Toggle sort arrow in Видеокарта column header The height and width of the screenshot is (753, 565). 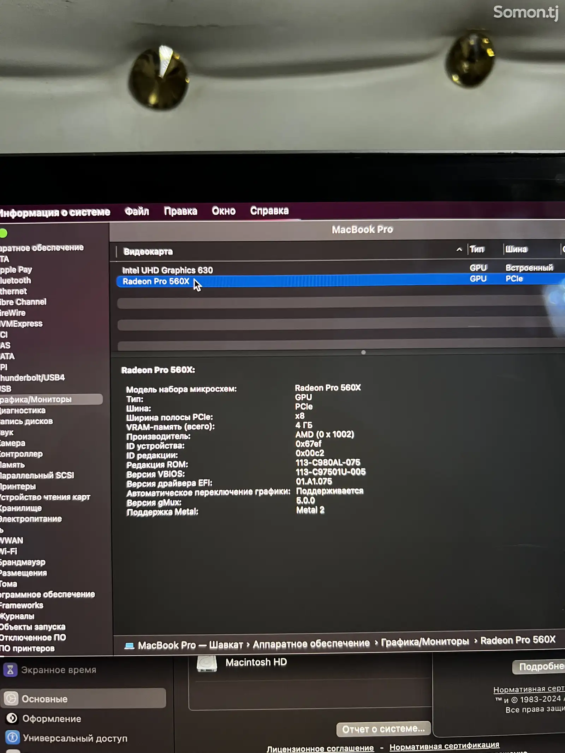click(459, 250)
